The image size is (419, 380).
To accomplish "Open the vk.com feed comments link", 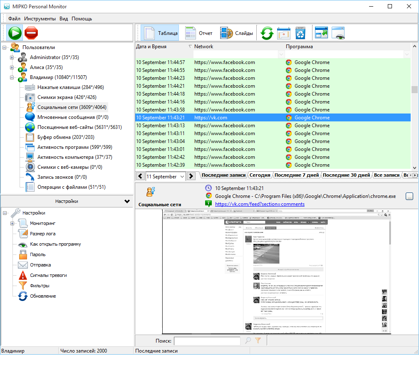I will [x=260, y=204].
